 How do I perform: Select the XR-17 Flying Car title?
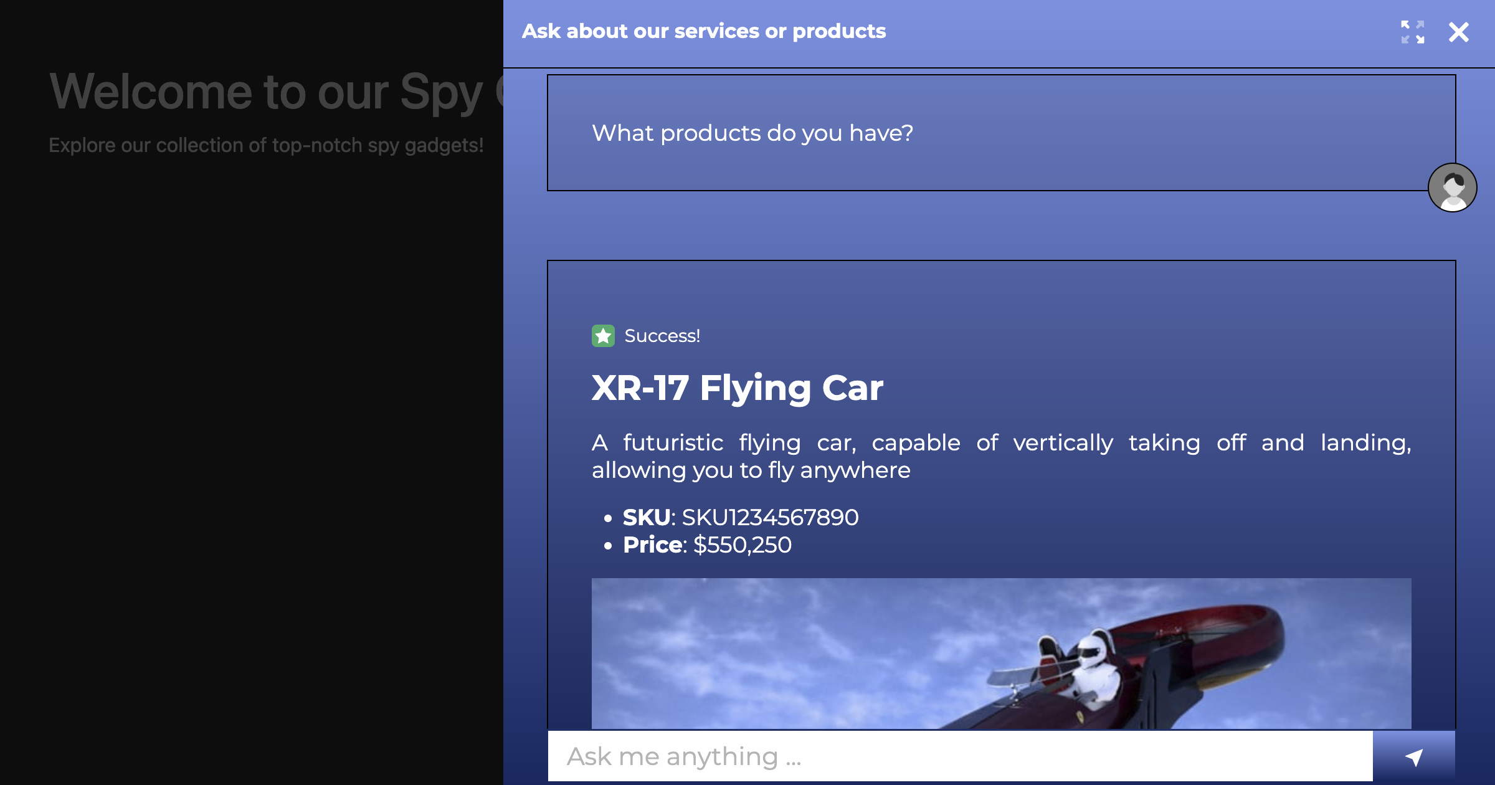click(x=737, y=388)
